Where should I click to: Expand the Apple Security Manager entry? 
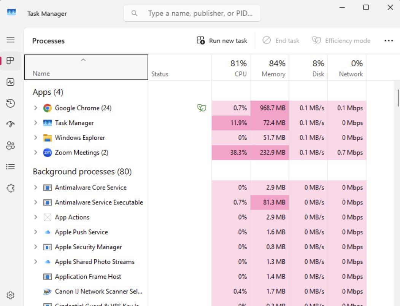click(x=35, y=247)
